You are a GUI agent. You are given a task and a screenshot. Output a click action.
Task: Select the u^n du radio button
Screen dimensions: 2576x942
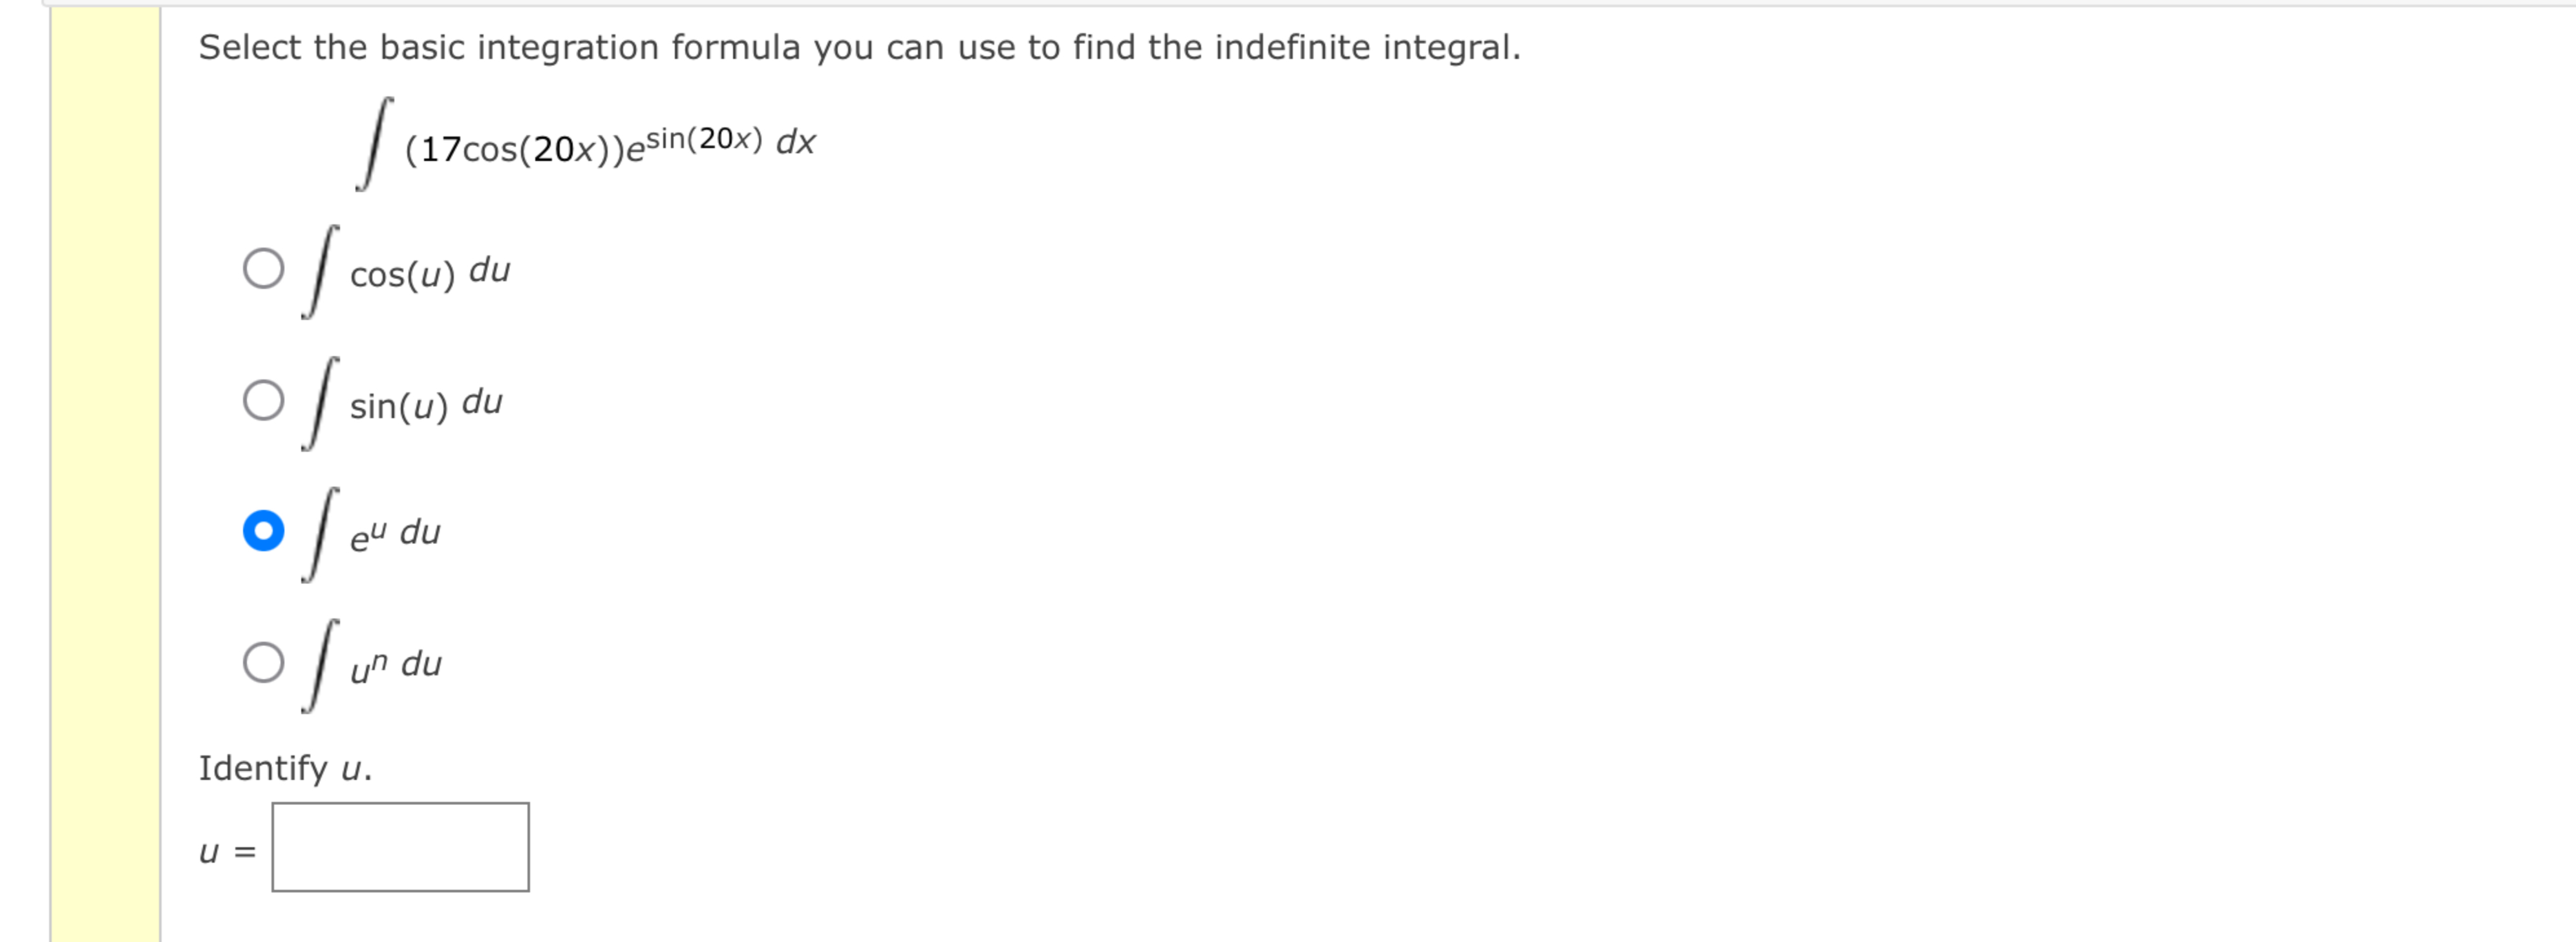coord(264,661)
